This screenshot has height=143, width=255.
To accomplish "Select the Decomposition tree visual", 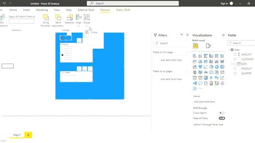I will coord(195,83).
